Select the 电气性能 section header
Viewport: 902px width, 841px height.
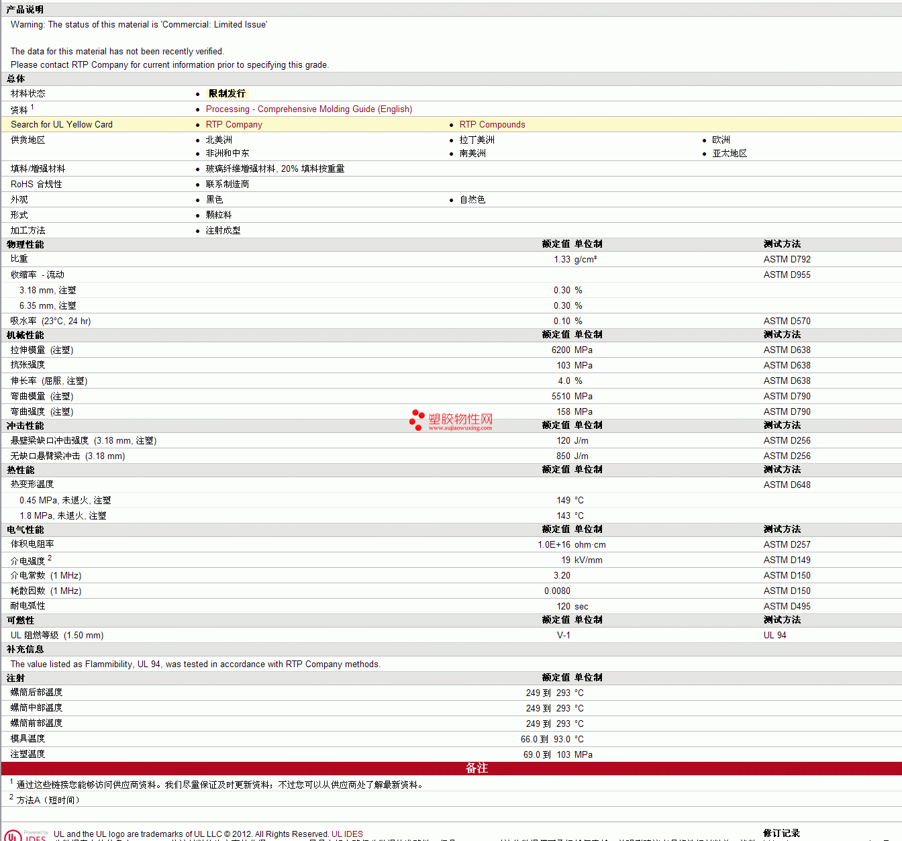(x=25, y=530)
